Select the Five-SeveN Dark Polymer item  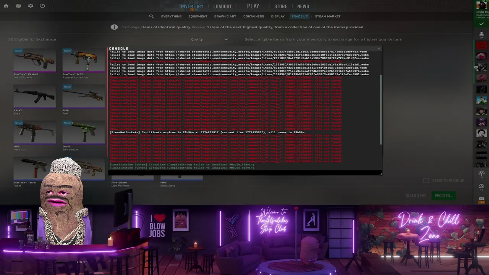132,181
